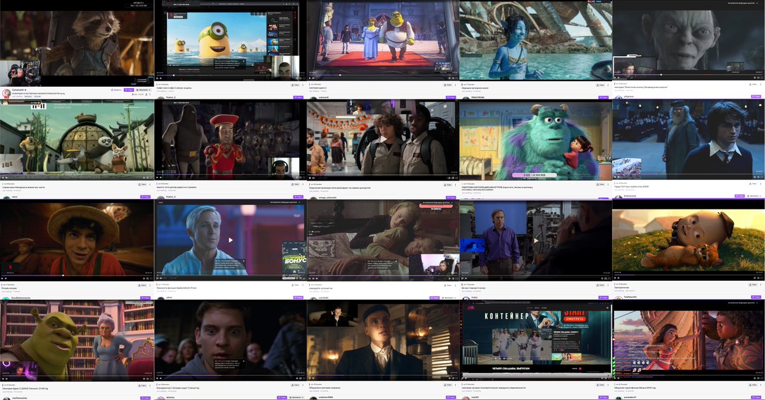Enter fullscreen on Shrek 2 library player
The width and height of the screenshot is (765, 400).
click(151, 378)
